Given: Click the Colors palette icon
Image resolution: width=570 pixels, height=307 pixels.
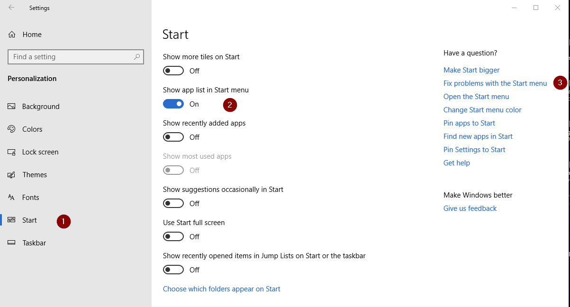Looking at the screenshot, I should coord(12,129).
